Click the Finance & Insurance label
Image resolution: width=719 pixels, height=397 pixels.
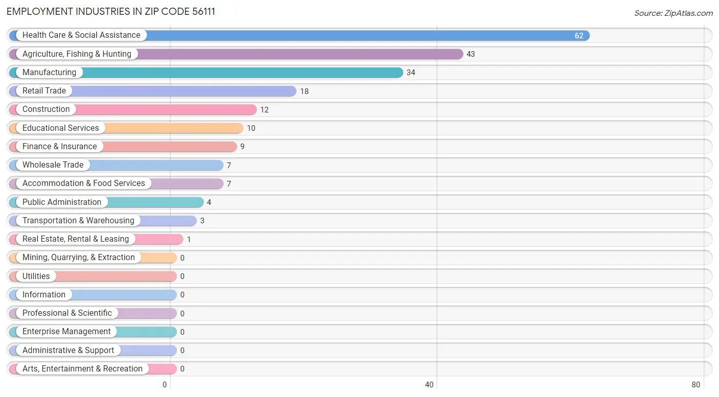(x=59, y=147)
